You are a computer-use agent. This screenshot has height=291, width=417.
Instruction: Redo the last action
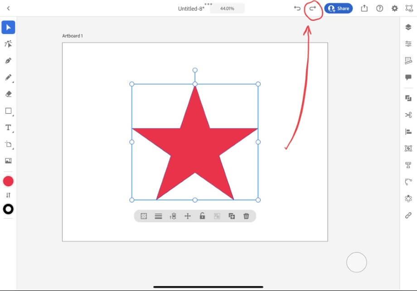coord(312,8)
